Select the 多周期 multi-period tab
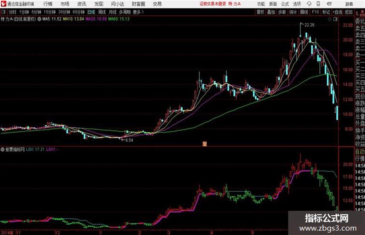 pyautogui.click(x=124, y=12)
